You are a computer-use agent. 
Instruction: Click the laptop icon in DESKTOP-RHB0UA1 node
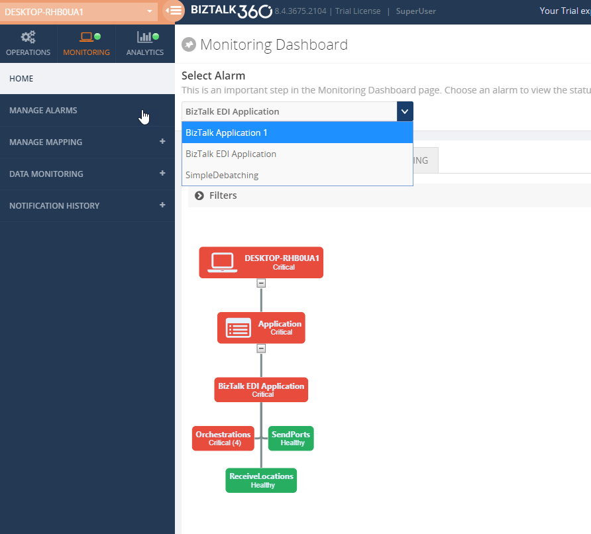[x=223, y=262]
